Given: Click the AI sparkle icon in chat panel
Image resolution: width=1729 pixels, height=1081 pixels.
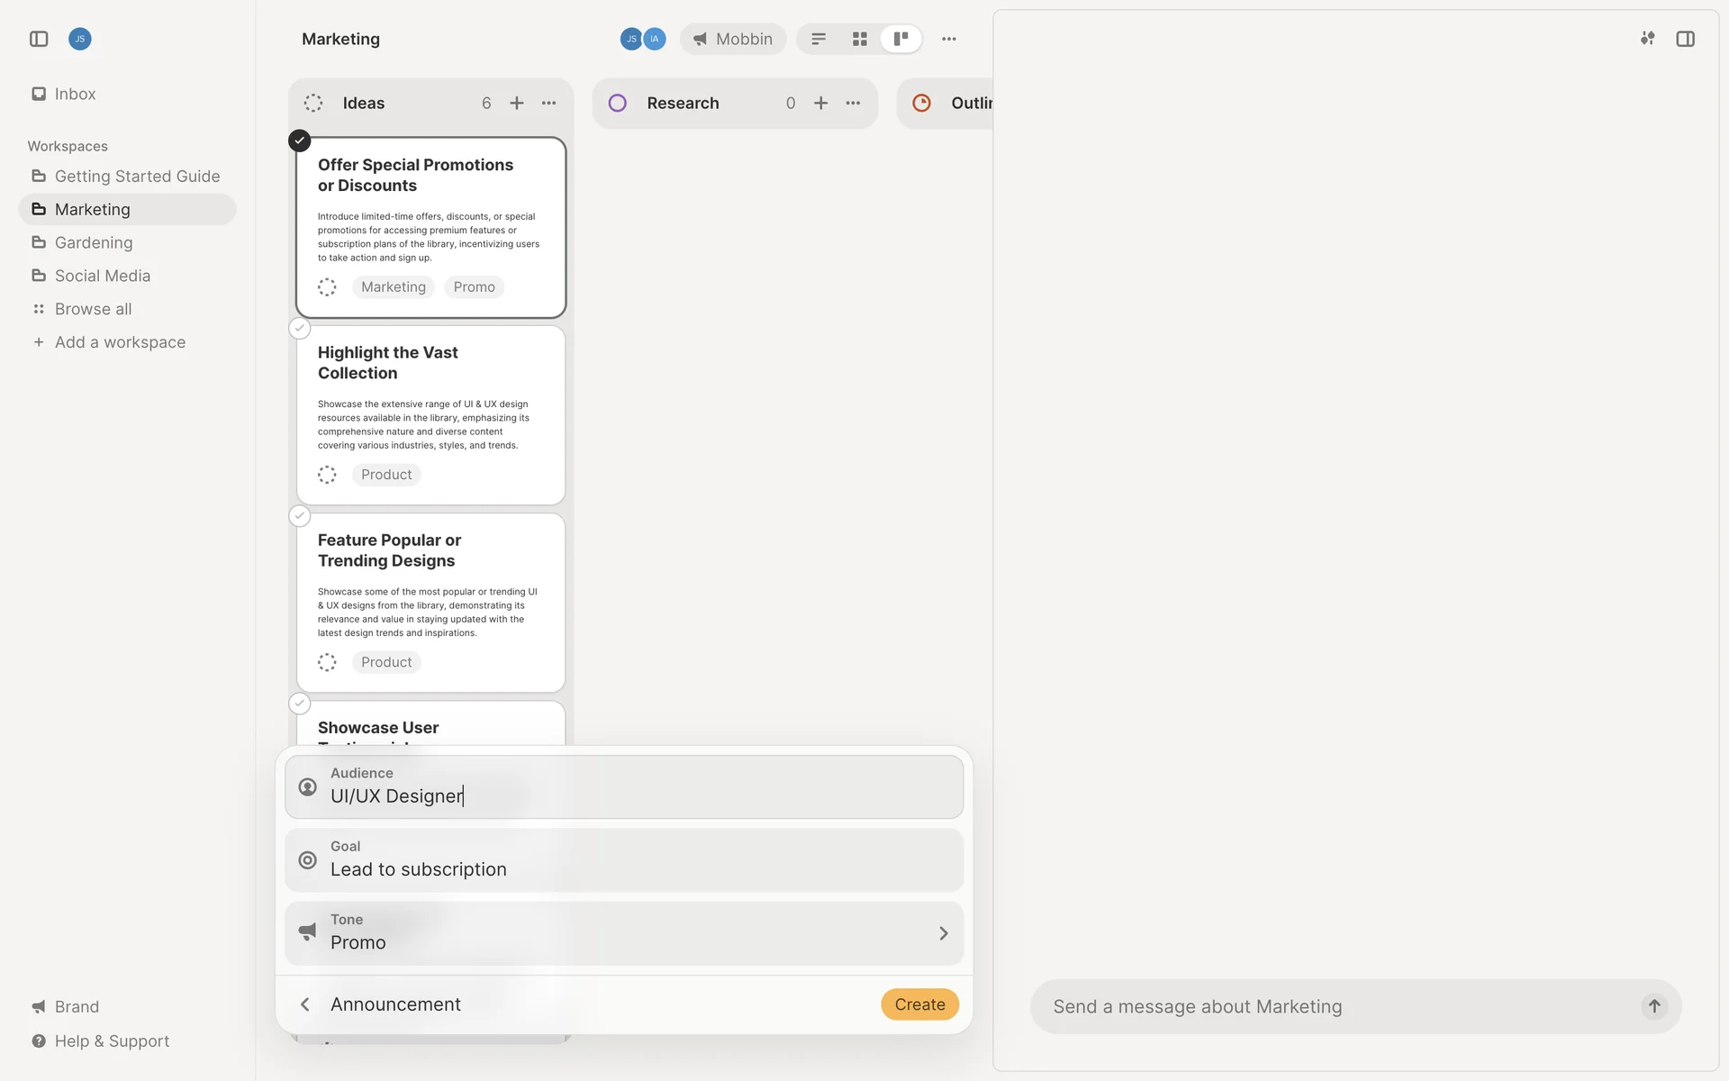Looking at the screenshot, I should tap(1647, 39).
